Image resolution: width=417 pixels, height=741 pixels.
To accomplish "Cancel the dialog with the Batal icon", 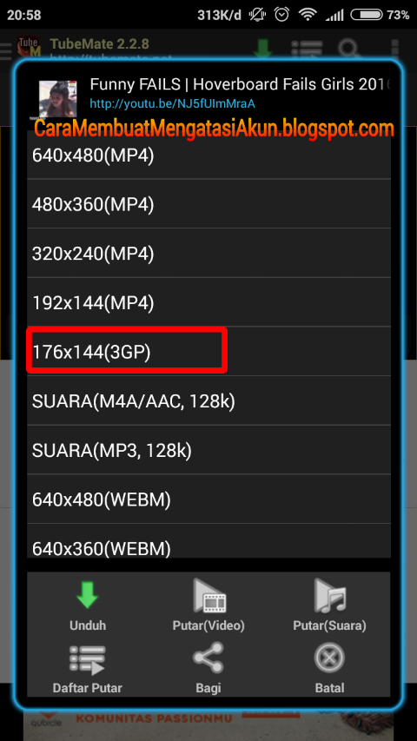I will click(330, 658).
